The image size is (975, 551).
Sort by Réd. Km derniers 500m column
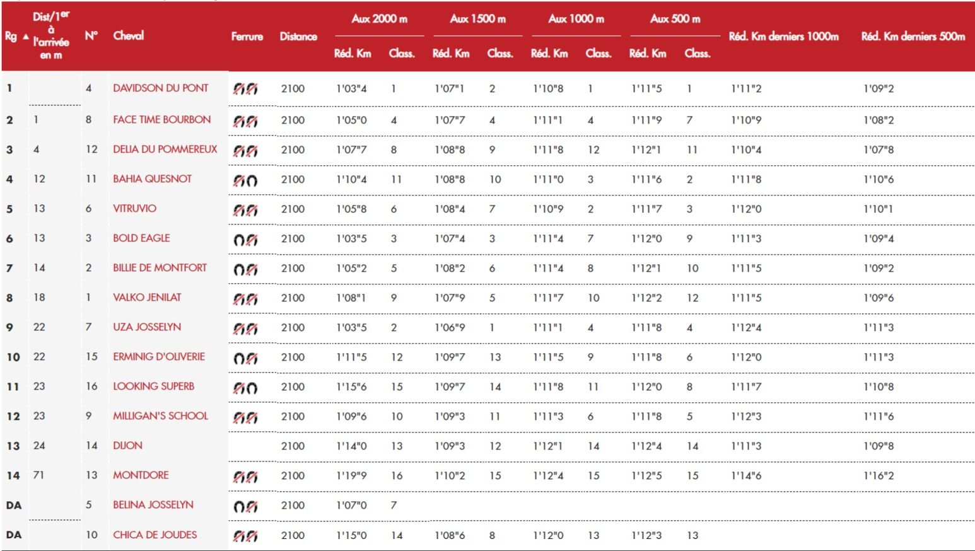(913, 37)
